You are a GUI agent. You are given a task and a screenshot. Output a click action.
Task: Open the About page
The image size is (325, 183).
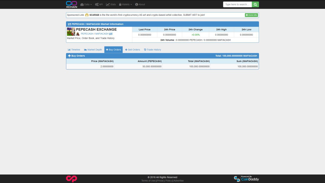[x=140, y=4]
